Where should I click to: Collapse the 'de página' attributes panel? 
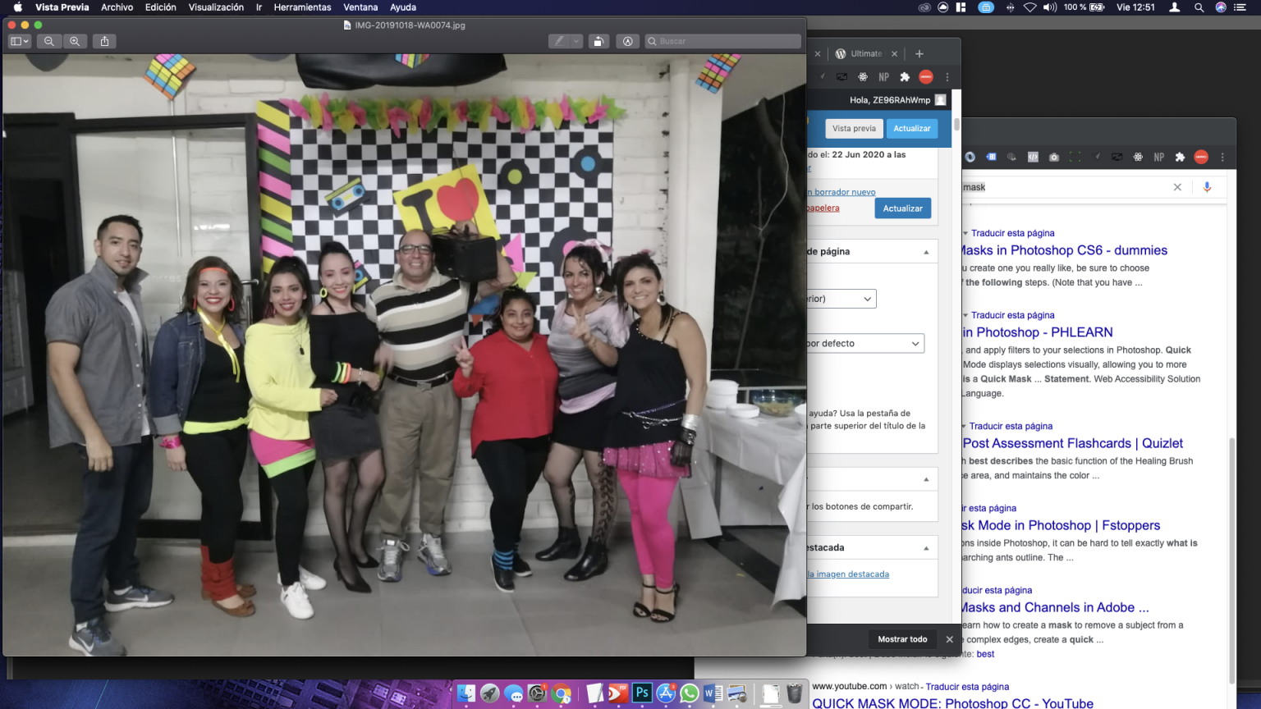point(926,252)
